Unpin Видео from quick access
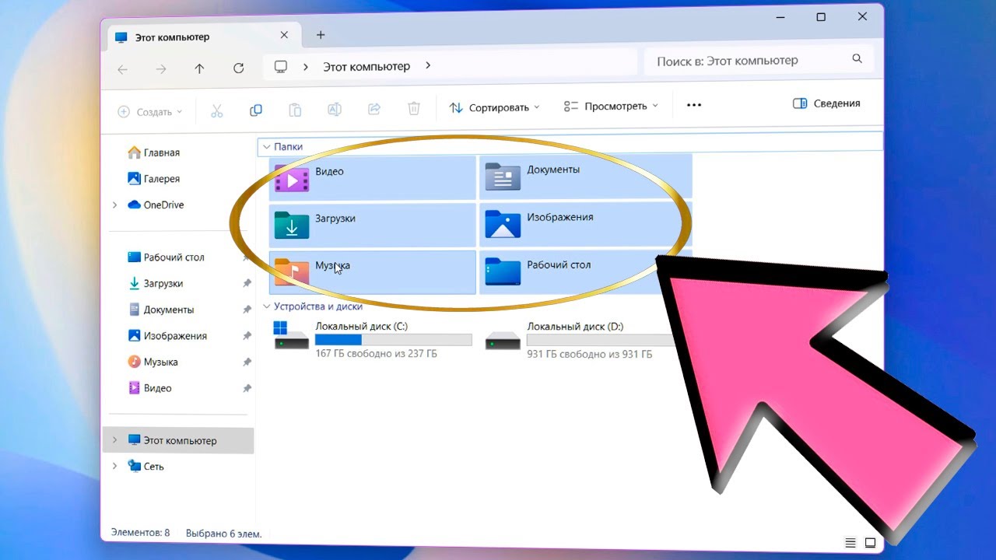This screenshot has height=560, width=996. pos(247,388)
